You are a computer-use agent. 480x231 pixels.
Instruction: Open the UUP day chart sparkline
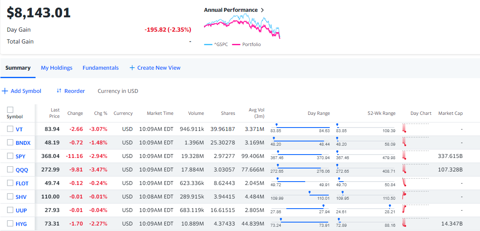415,209
